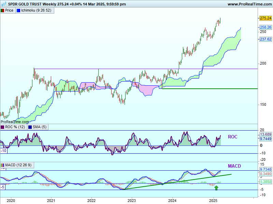Viewport: 273px width, 204px height.
Task: Click the blue Ichimoku legend icon
Action: click(18, 11)
